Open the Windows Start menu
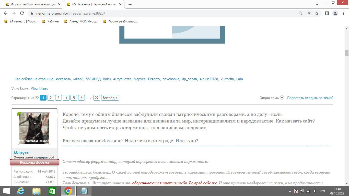This screenshot has height=196, width=349. click(6, 191)
